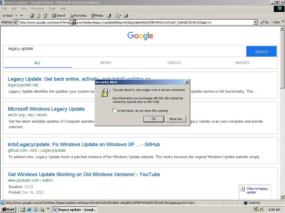This screenshot has width=285, height=213.
Task: Open the History toolbar icon
Action: [109, 16]
